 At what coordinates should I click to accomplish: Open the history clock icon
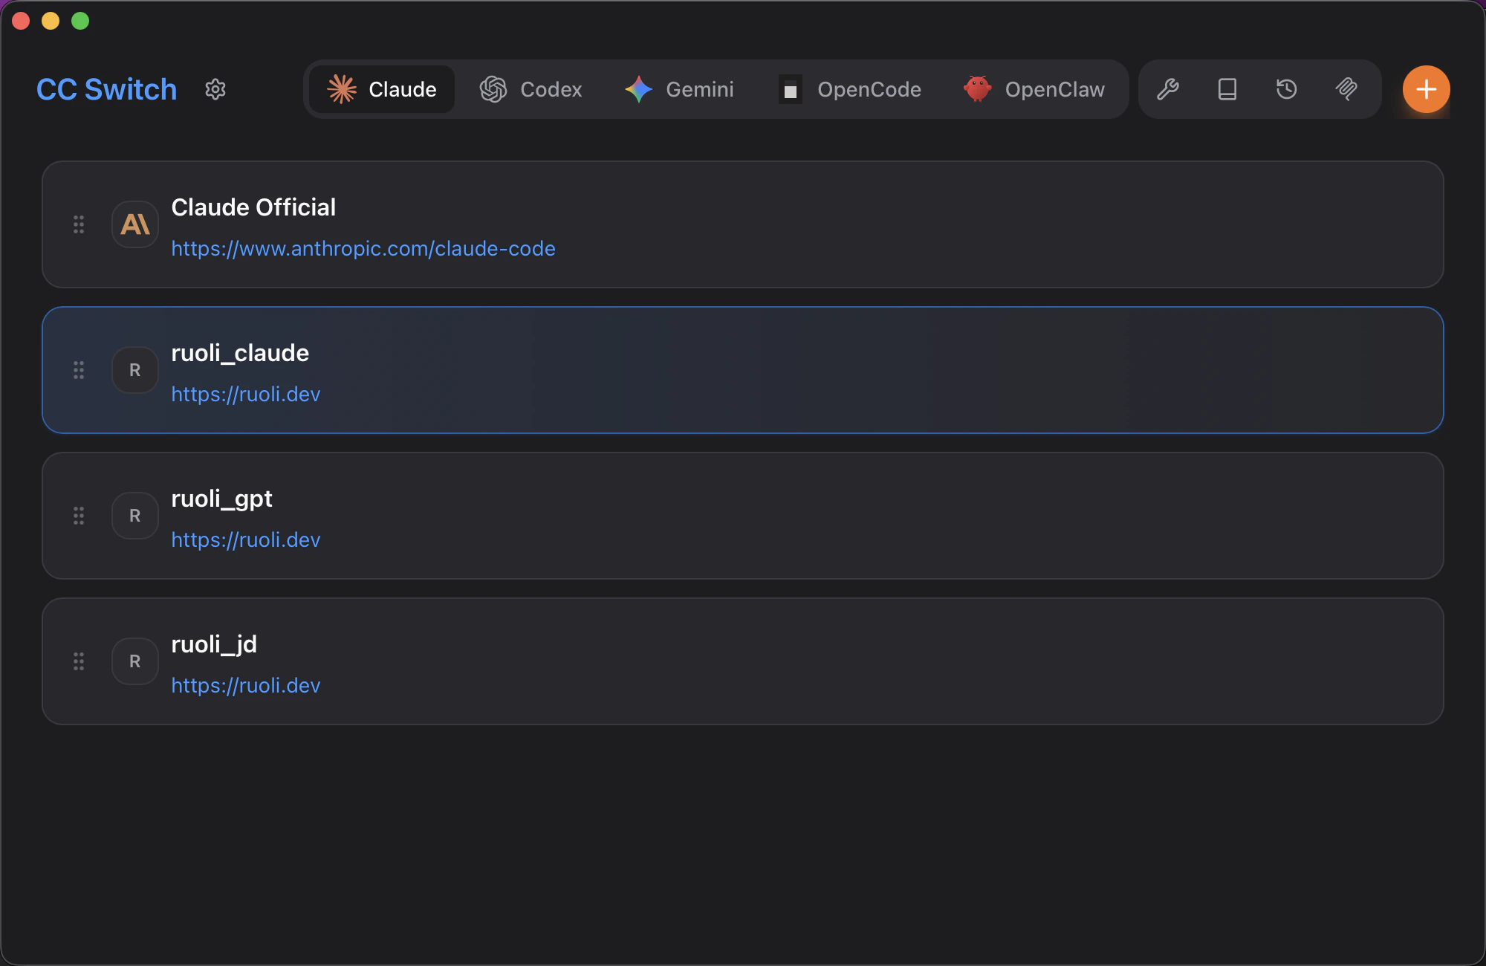(1287, 89)
